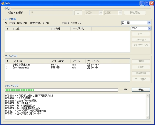
Task: Click the ファイル容量 column header
Action: (x=60, y=61)
